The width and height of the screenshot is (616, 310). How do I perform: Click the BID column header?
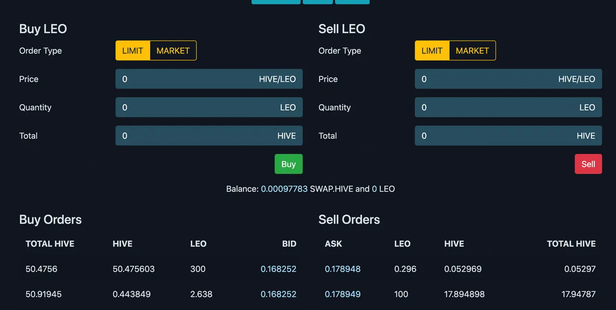289,244
